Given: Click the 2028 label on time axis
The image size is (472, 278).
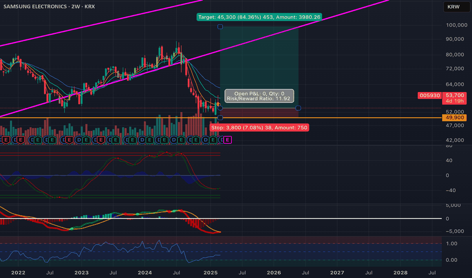Looking at the screenshot, I should click(x=401, y=272).
